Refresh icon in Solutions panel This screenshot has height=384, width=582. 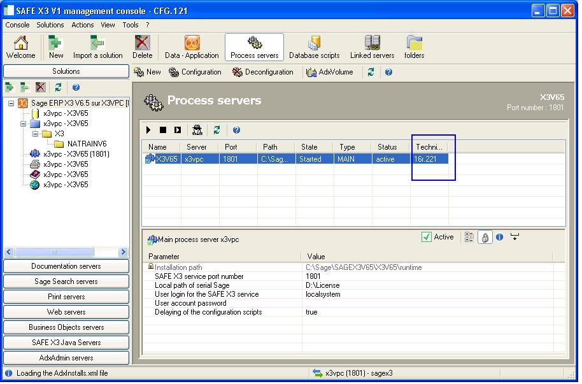[x=59, y=88]
